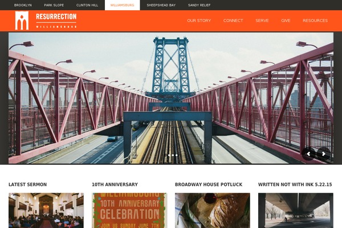Switch to the Brooklyn site tab
342x228 pixels.
click(x=23, y=5)
